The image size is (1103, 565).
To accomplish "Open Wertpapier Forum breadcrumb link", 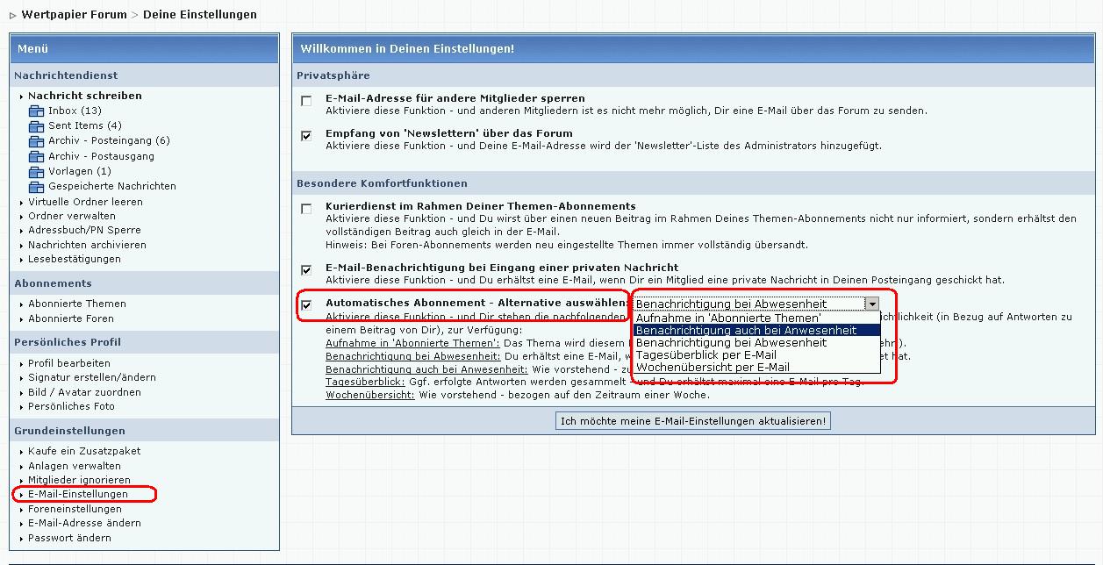I will pos(74,14).
